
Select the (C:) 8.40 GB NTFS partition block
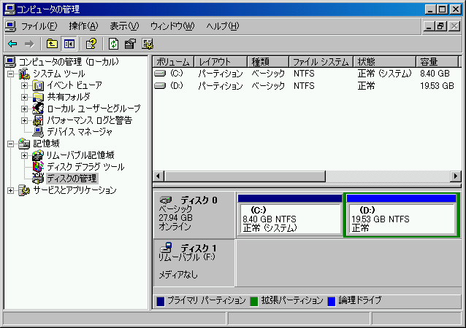(290, 215)
